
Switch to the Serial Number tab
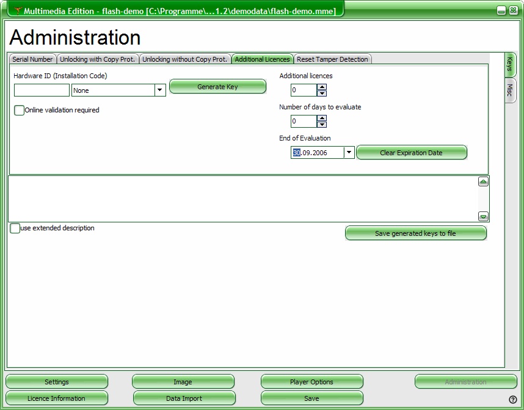pos(33,59)
